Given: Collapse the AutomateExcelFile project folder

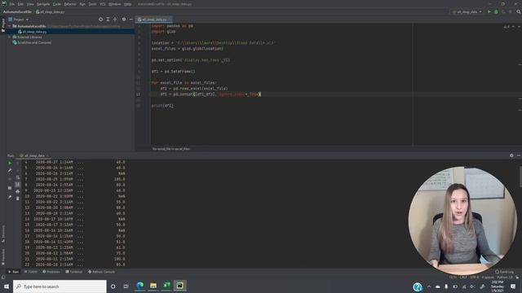Looking at the screenshot, I should (x=10, y=26).
